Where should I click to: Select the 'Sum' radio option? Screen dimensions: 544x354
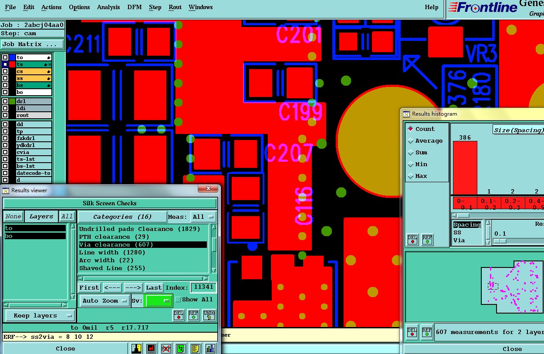410,152
